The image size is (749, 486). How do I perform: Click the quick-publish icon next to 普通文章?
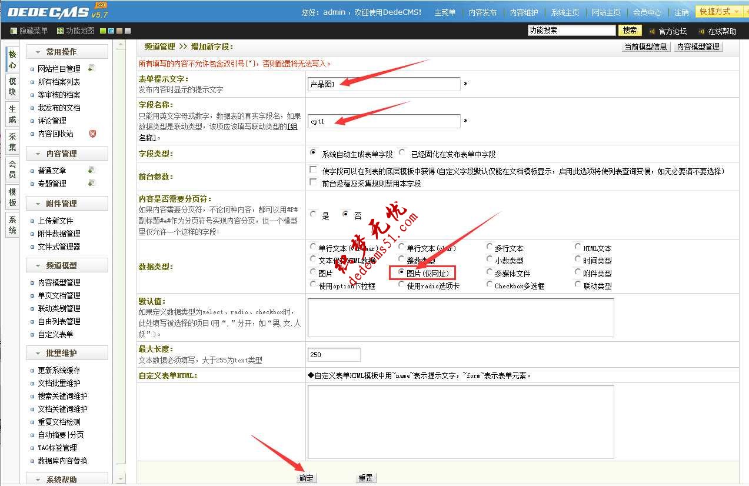pyautogui.click(x=91, y=169)
